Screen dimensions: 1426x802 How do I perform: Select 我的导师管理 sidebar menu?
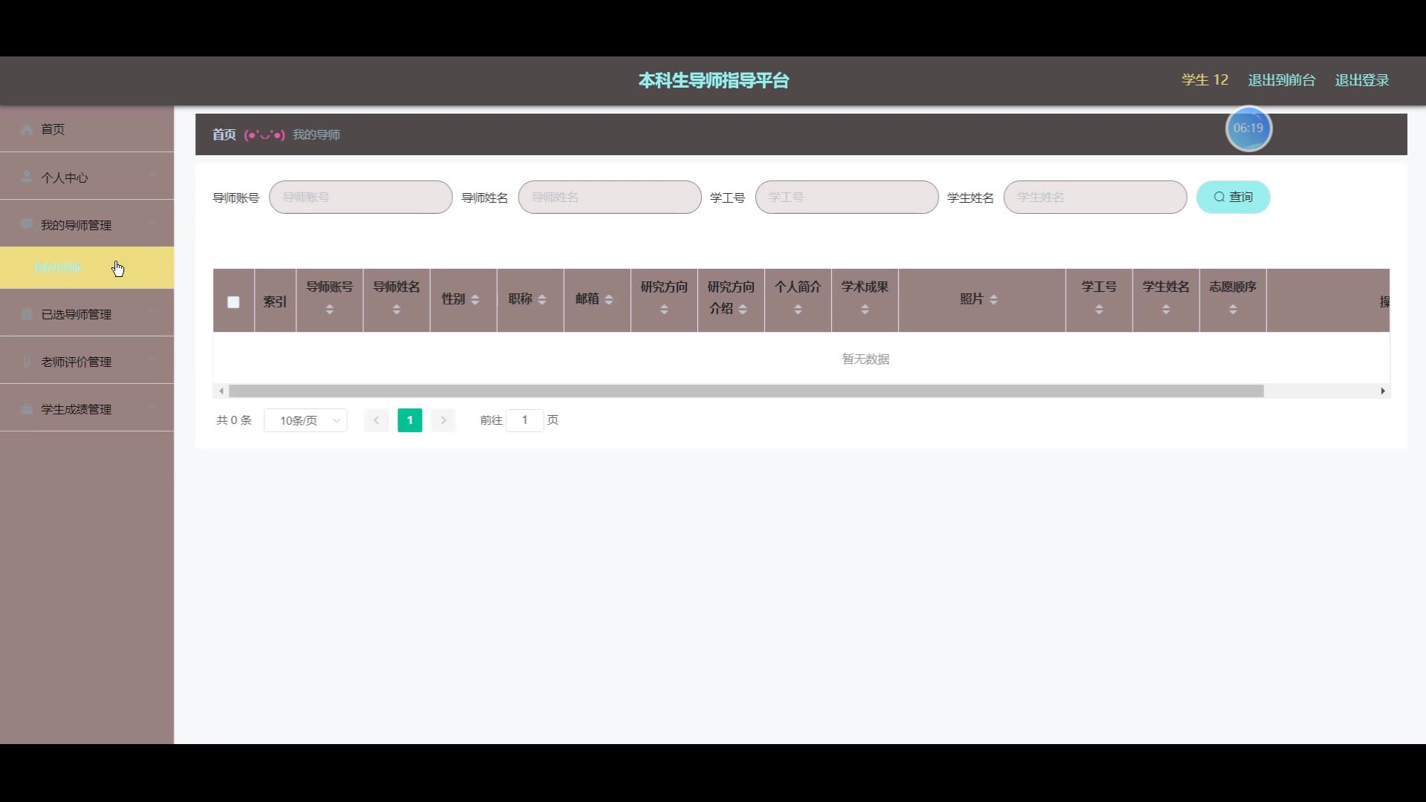(87, 224)
